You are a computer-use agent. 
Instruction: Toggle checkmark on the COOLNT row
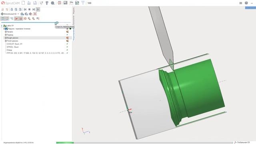pyautogui.click(x=67, y=44)
